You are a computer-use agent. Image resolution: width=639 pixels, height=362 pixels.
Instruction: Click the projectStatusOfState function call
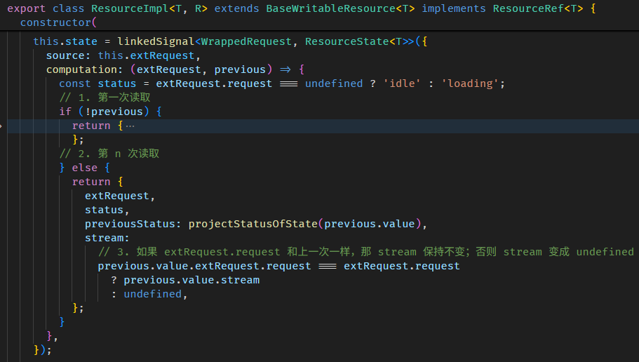(253, 224)
